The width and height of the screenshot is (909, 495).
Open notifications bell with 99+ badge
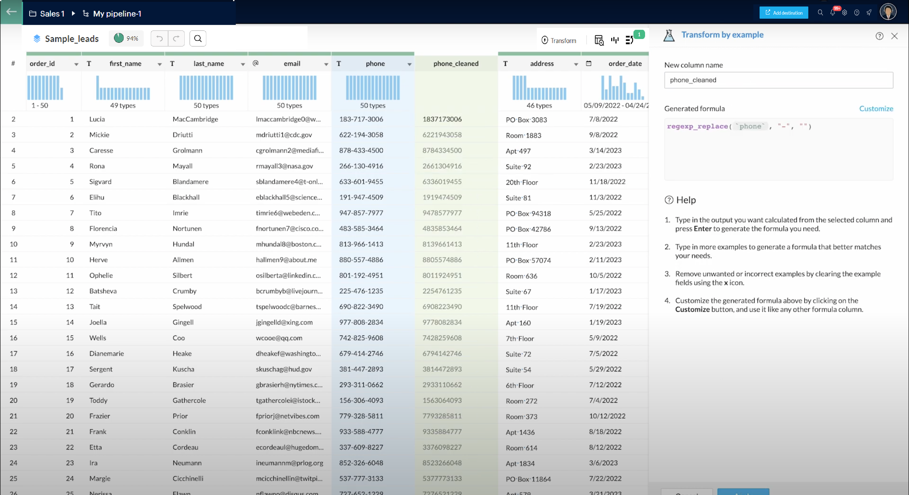click(832, 13)
